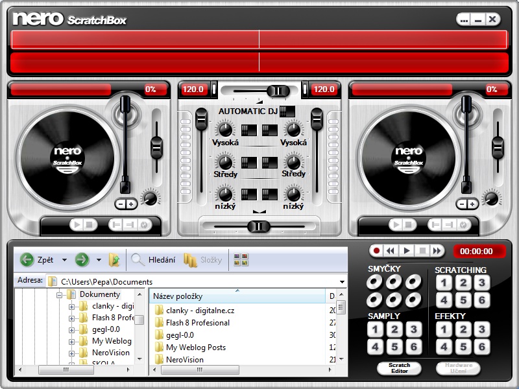Click the right nízký EQ knob
Screen dimensions: 519x389
294,194
